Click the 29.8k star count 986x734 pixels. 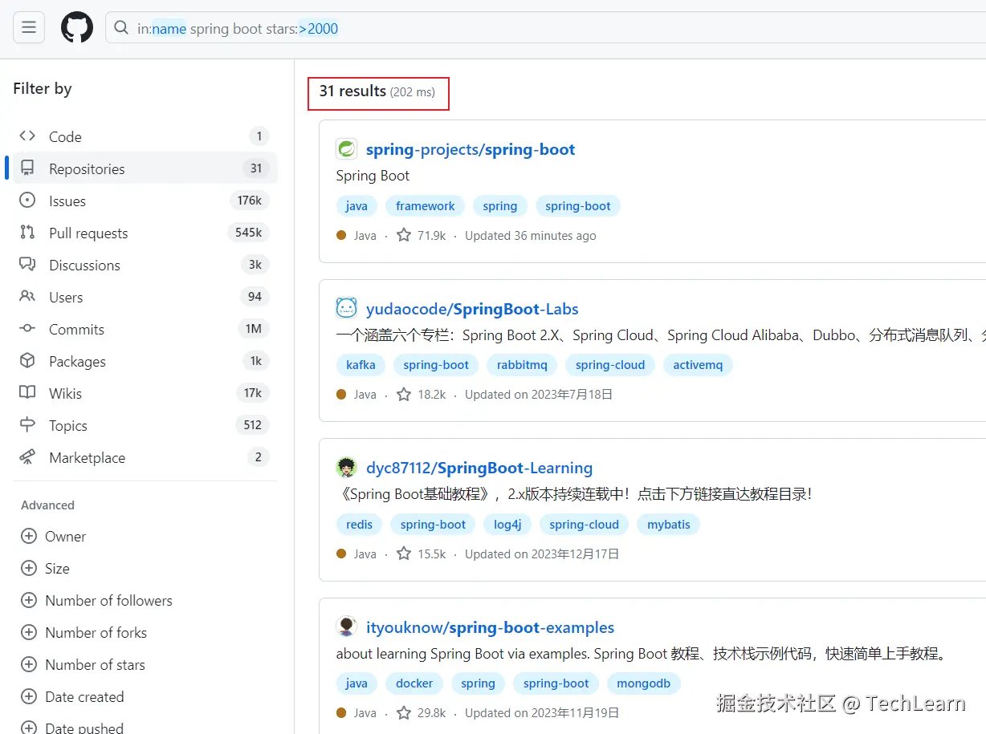coord(422,712)
